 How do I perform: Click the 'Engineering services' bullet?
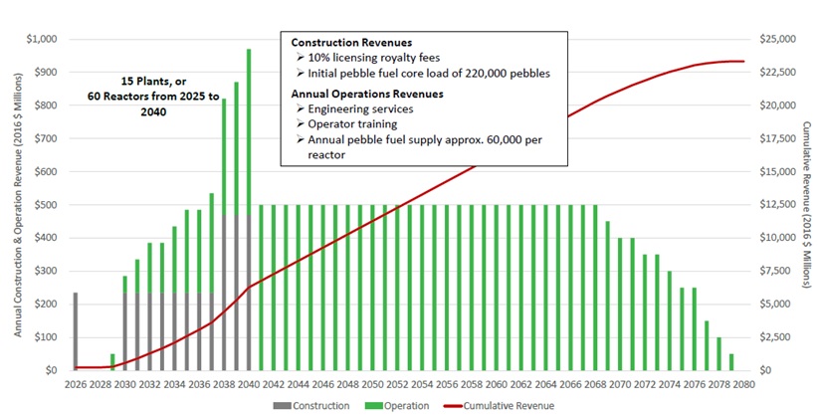[364, 108]
